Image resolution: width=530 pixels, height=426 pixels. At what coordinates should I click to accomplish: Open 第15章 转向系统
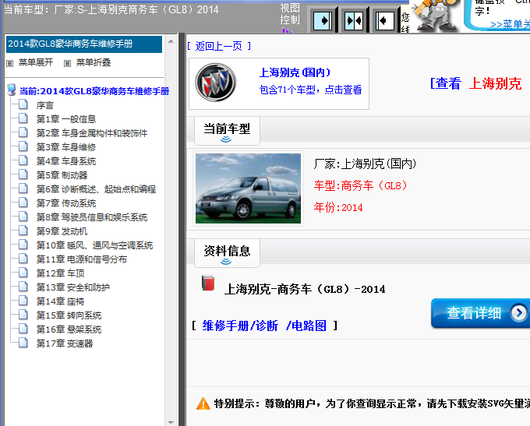[69, 315]
